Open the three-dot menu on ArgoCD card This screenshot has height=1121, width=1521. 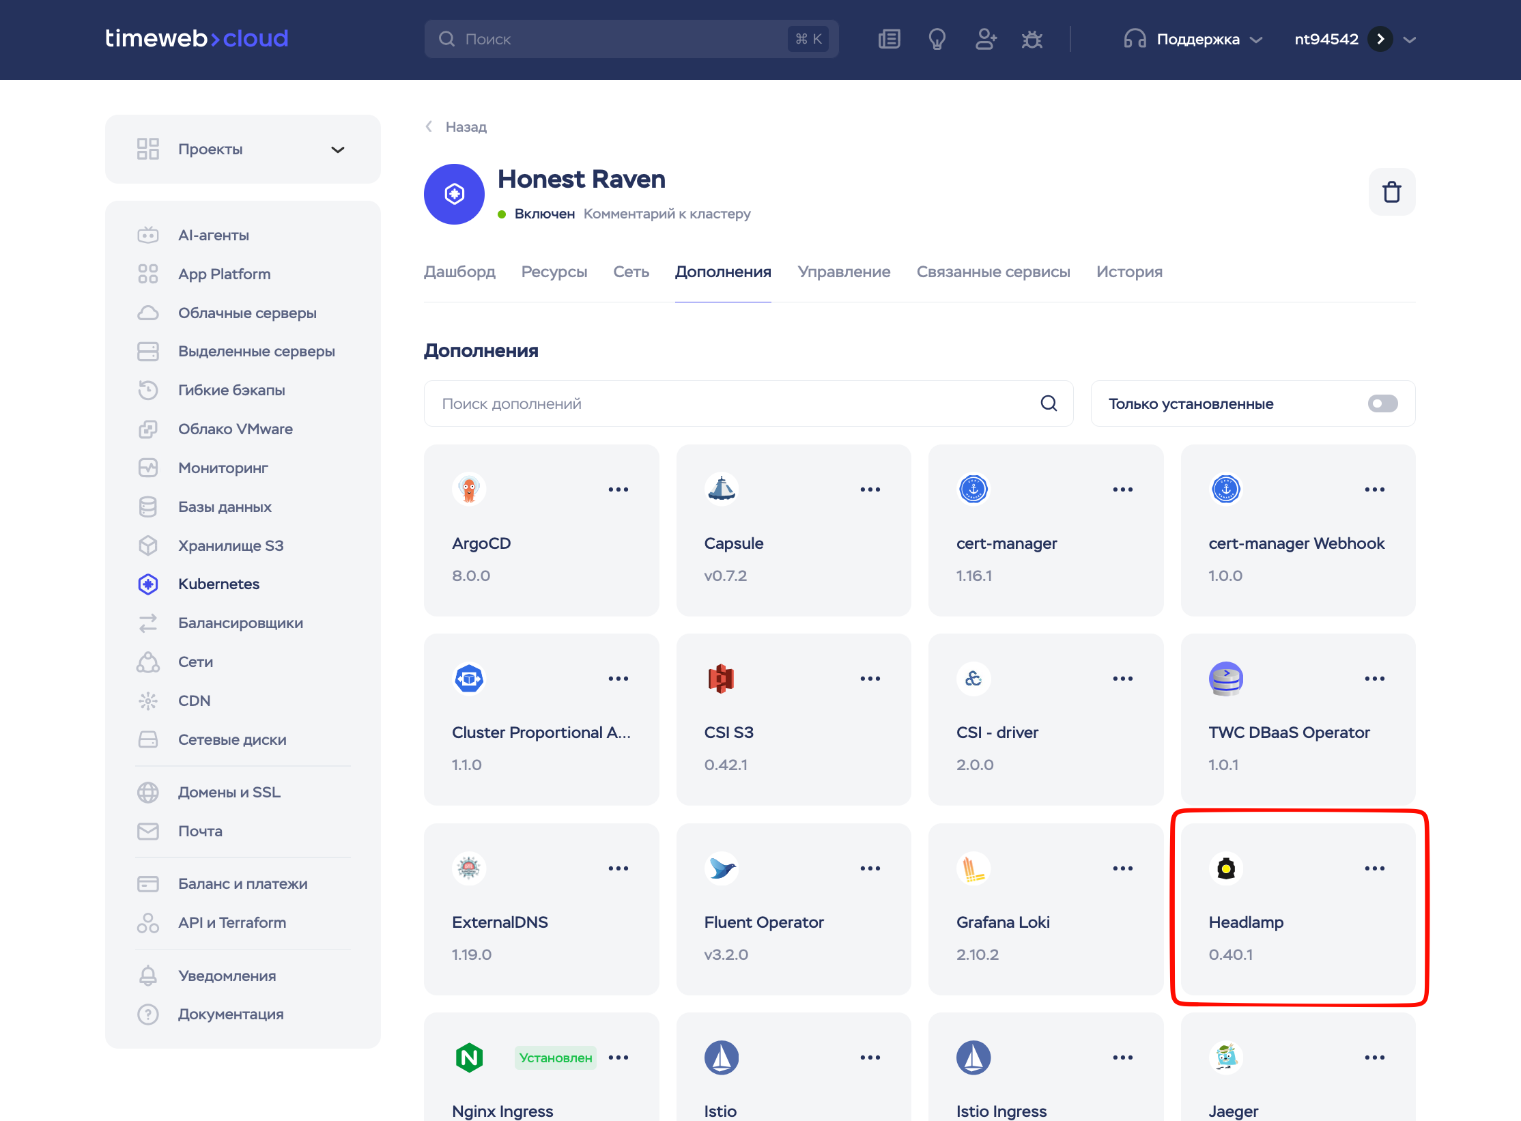pos(618,489)
